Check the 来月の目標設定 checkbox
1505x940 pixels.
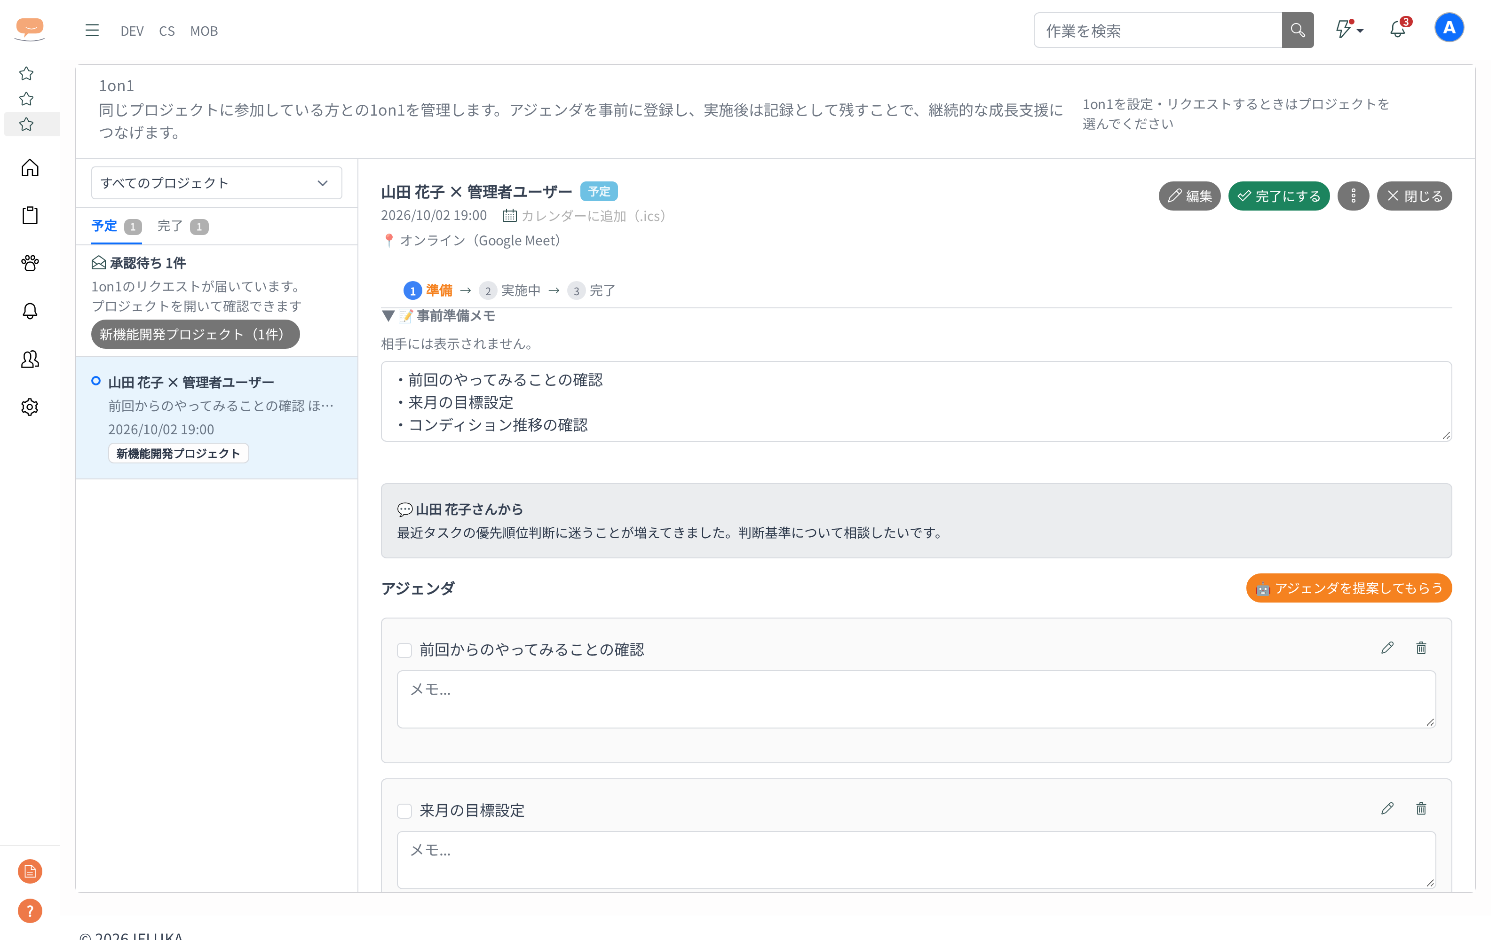coord(404,811)
